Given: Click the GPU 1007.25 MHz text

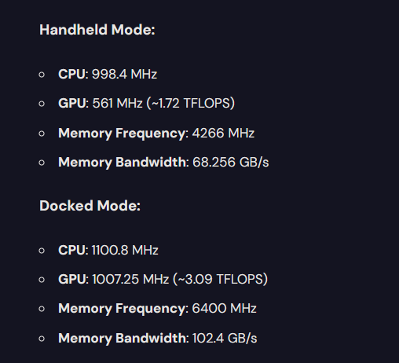Looking at the screenshot, I should pos(113,279).
